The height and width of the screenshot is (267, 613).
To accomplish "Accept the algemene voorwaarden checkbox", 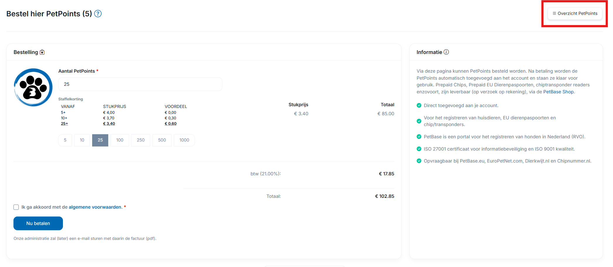I will pos(16,207).
